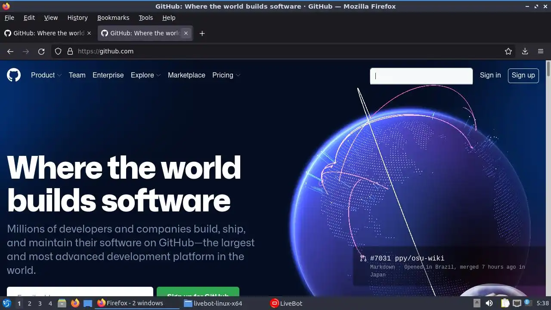Click the network monitor tray icon
The width and height of the screenshot is (551, 310).
click(517, 303)
